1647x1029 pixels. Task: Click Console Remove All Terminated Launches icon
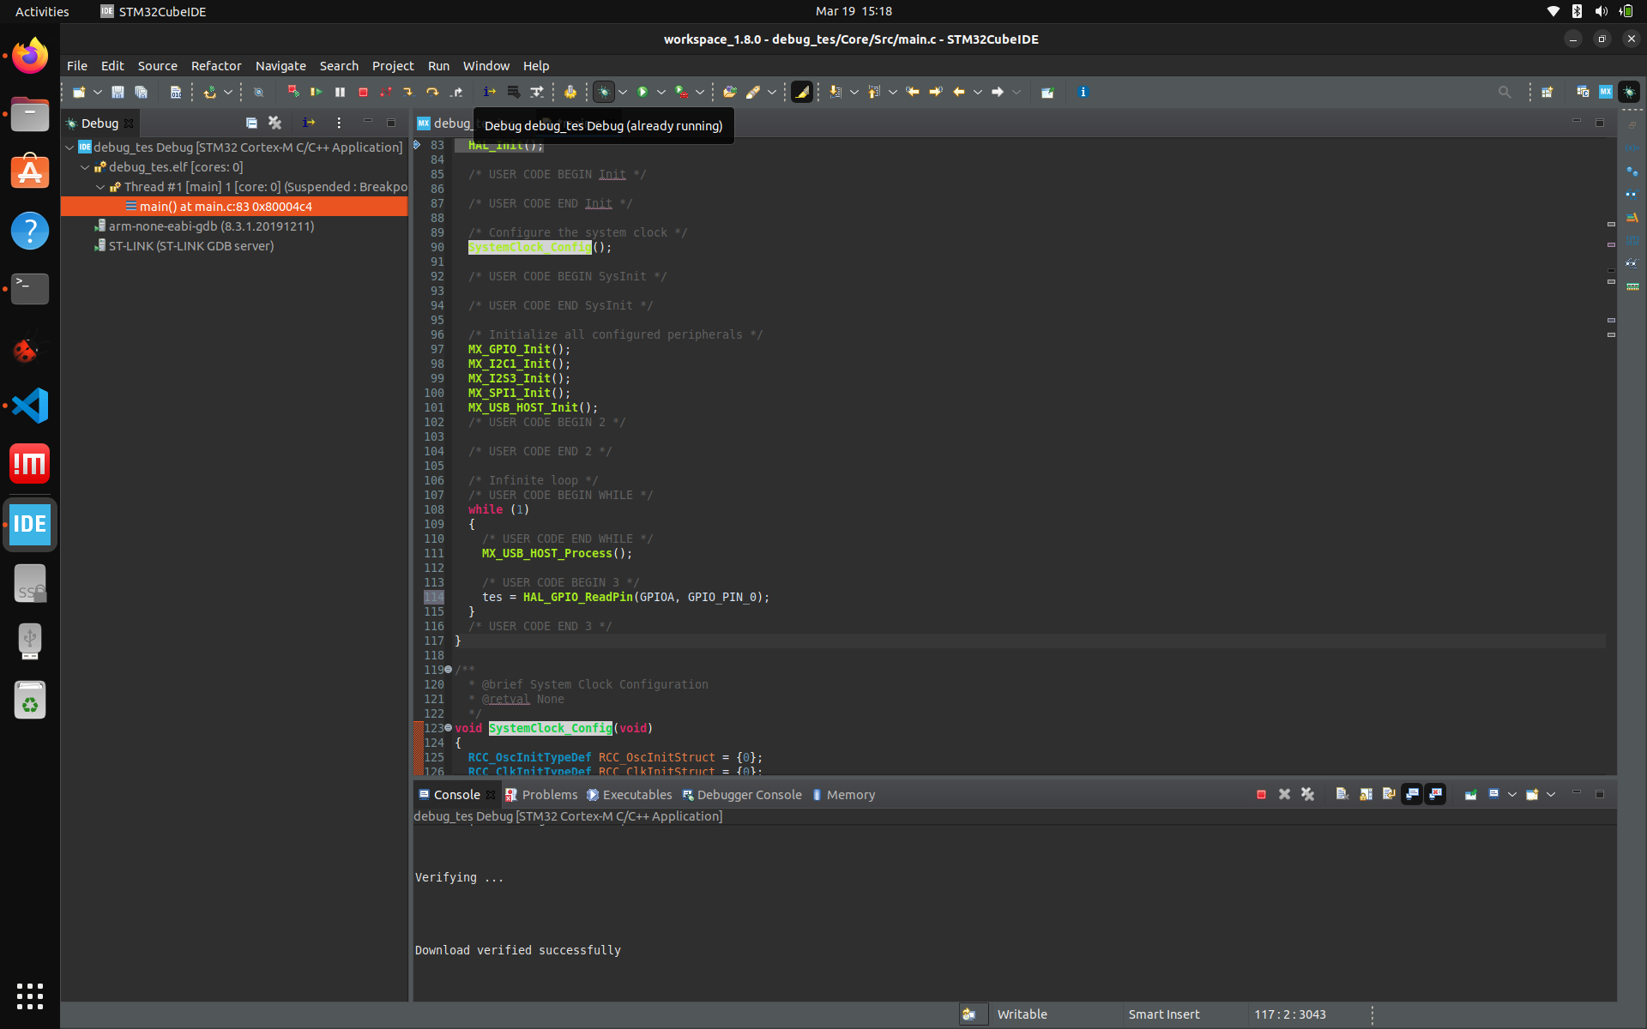point(1308,795)
